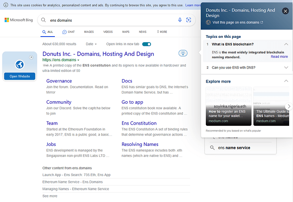Open visual search camera icon
Viewport: 293px width, 202px height.
(x=188, y=20)
